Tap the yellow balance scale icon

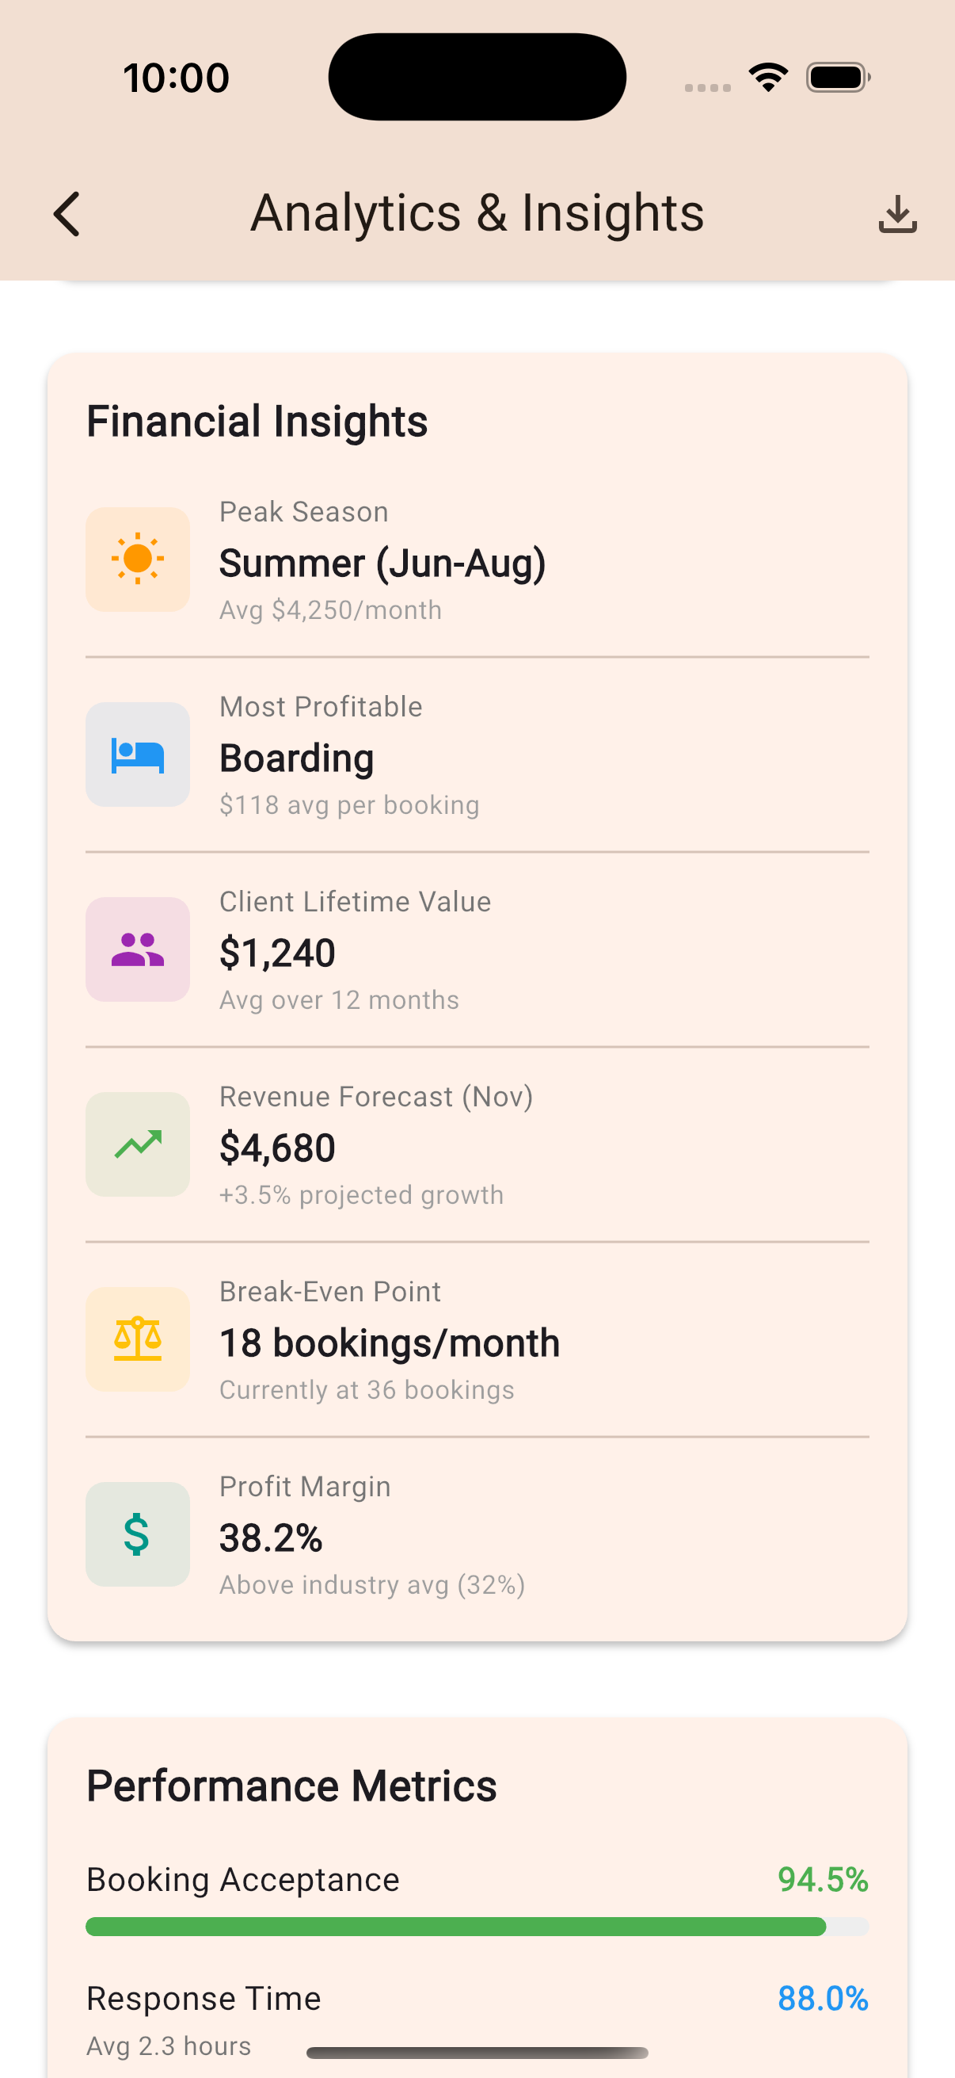(138, 1339)
